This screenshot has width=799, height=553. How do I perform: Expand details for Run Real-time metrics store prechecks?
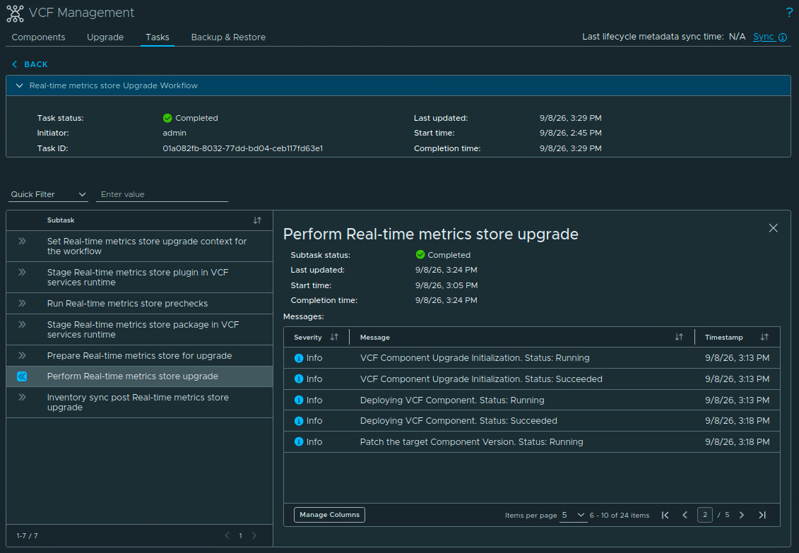(22, 304)
